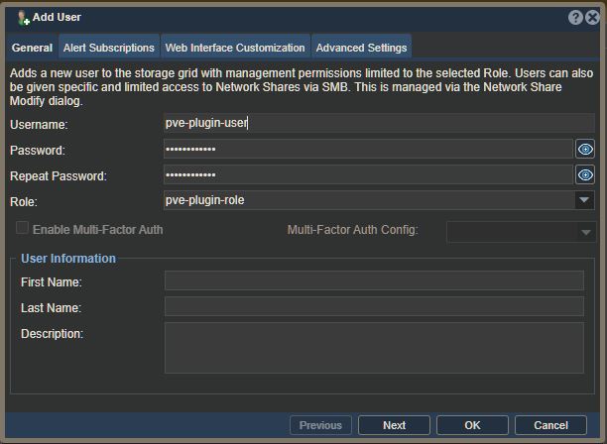The height and width of the screenshot is (444, 607).
Task: Reveal the Repeat Password field with eye icon
Action: click(x=585, y=174)
